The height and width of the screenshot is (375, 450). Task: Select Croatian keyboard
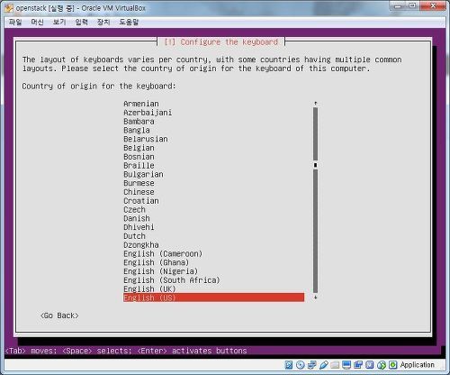click(141, 201)
